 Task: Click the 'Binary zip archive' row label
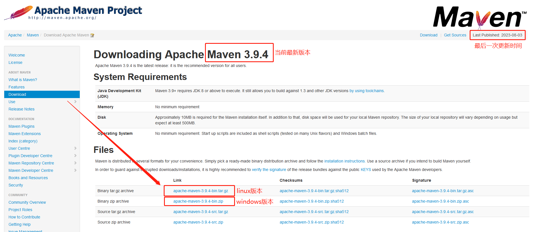pos(113,201)
